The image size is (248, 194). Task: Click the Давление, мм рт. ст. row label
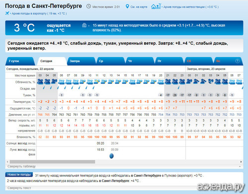click(22, 115)
